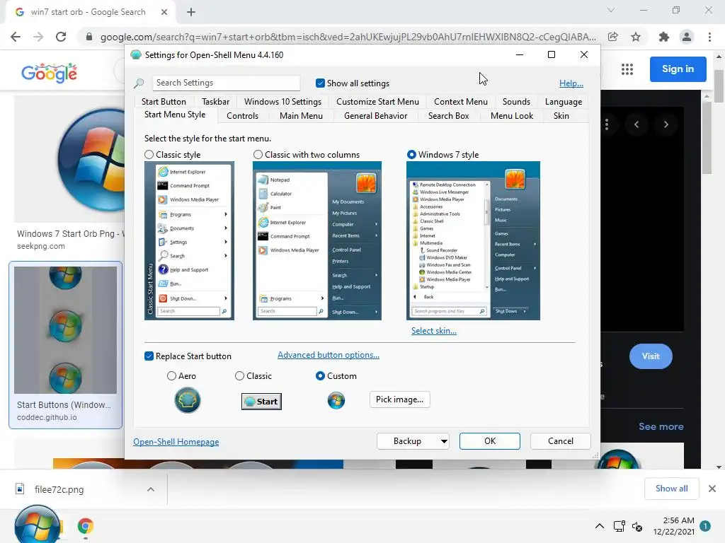Switch to the Taskbar tab
725x543 pixels.
coord(215,102)
